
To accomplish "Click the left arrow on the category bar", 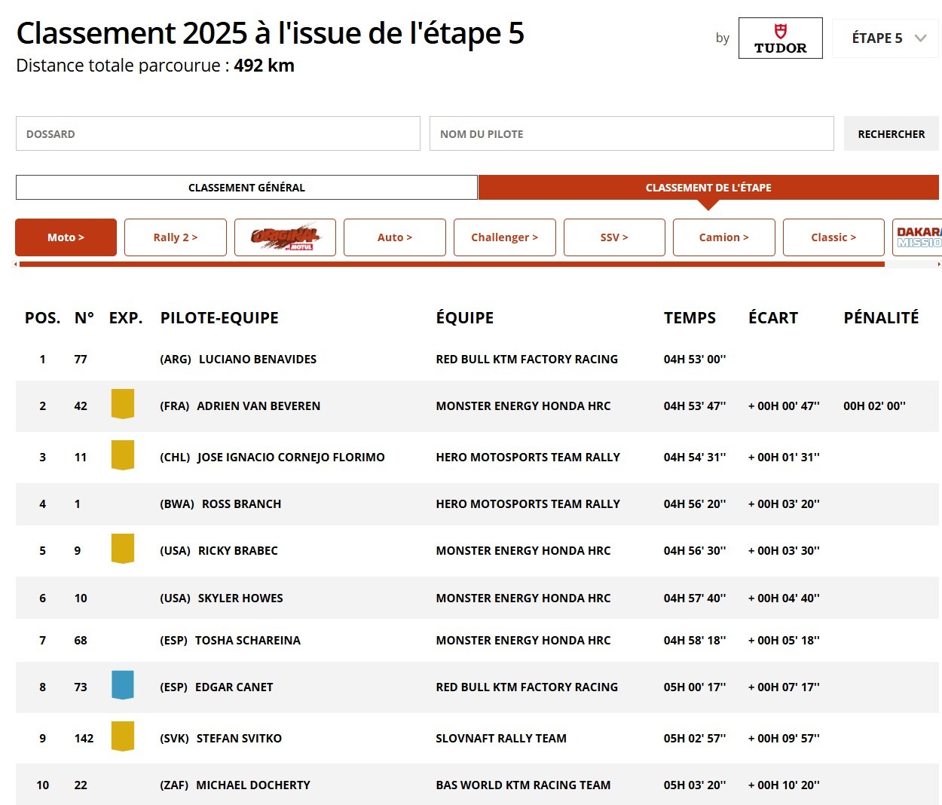I will click(x=17, y=265).
